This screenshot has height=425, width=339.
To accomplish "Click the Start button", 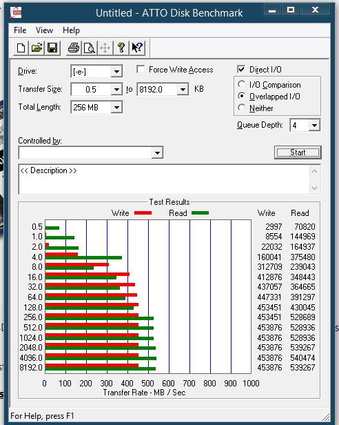I will [x=298, y=152].
